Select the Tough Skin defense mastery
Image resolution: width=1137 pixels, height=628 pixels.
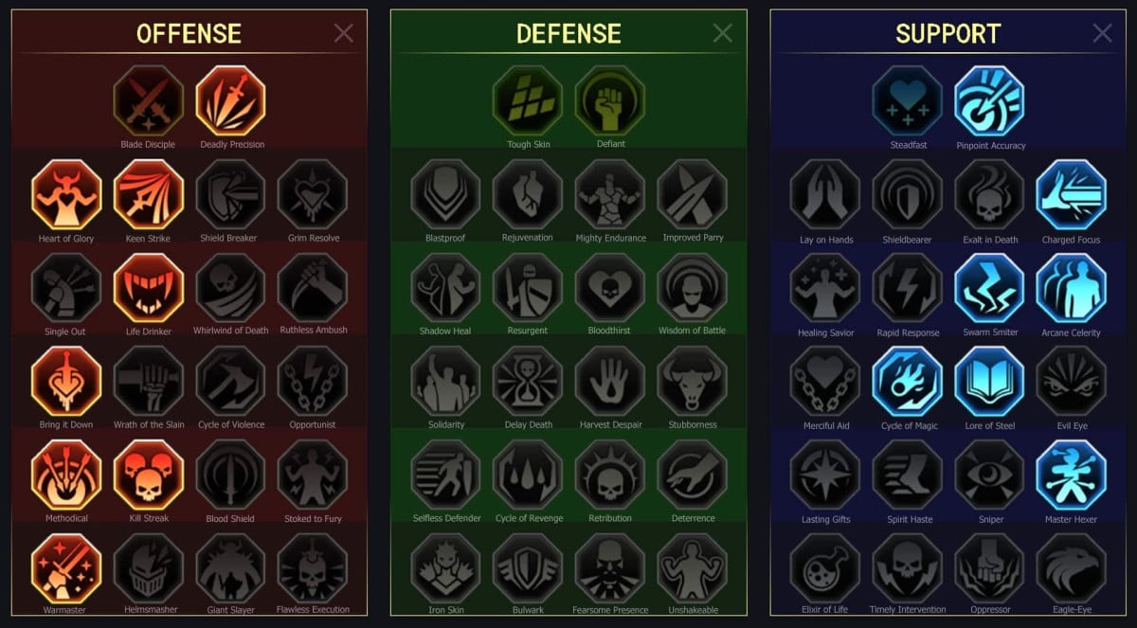tap(528, 100)
